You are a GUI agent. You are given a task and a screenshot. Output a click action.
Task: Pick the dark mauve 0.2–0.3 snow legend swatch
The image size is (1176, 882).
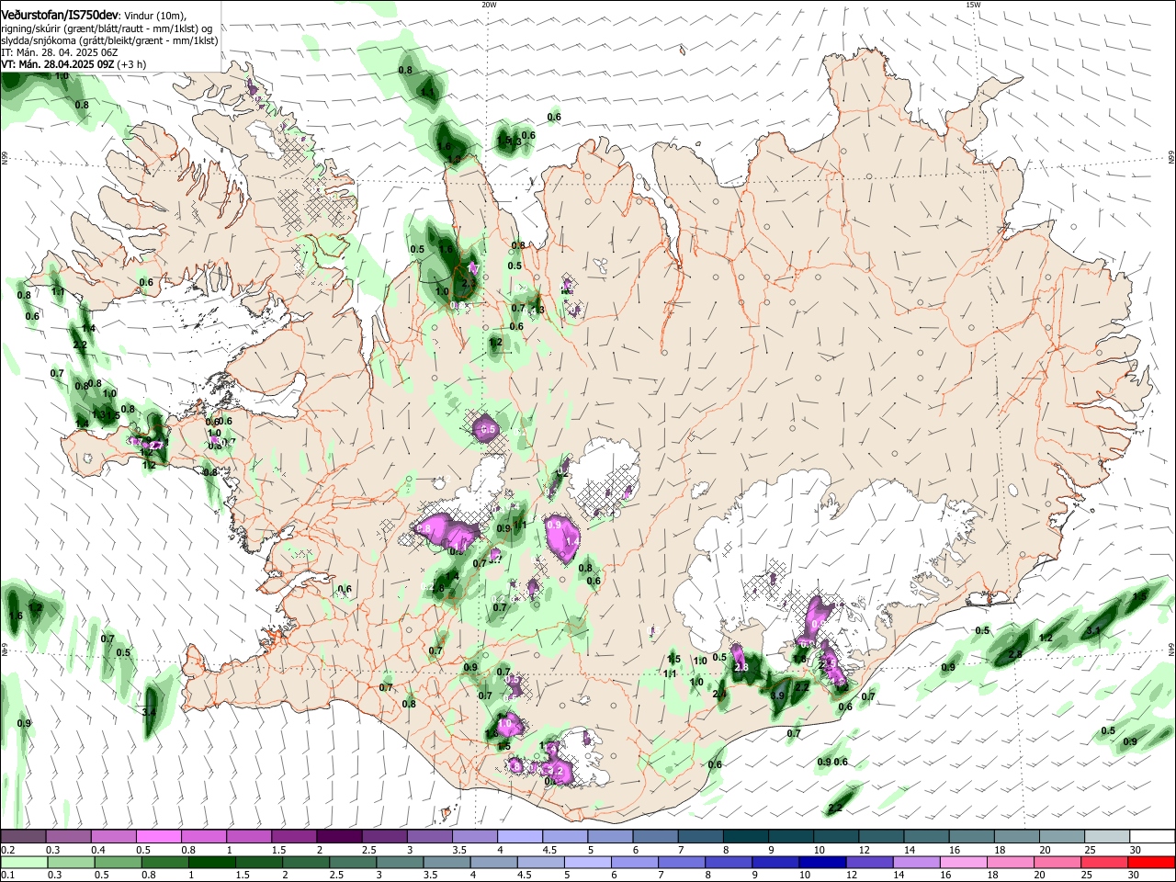[23, 837]
